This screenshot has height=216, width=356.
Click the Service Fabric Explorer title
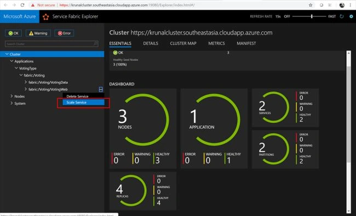coord(75,16)
